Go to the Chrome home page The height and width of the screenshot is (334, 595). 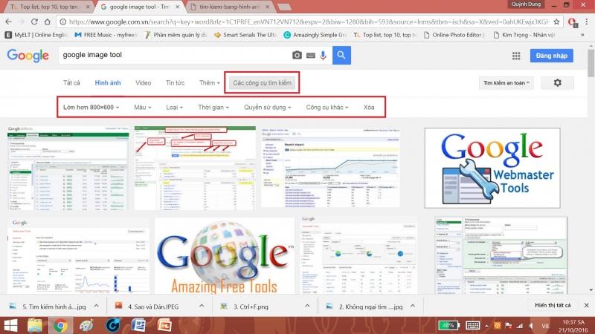click(48, 22)
